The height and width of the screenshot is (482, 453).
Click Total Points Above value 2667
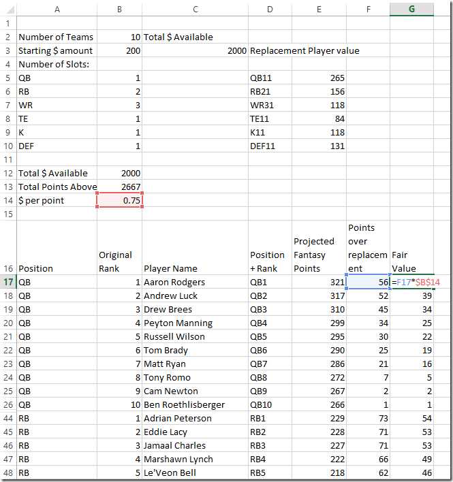click(120, 187)
